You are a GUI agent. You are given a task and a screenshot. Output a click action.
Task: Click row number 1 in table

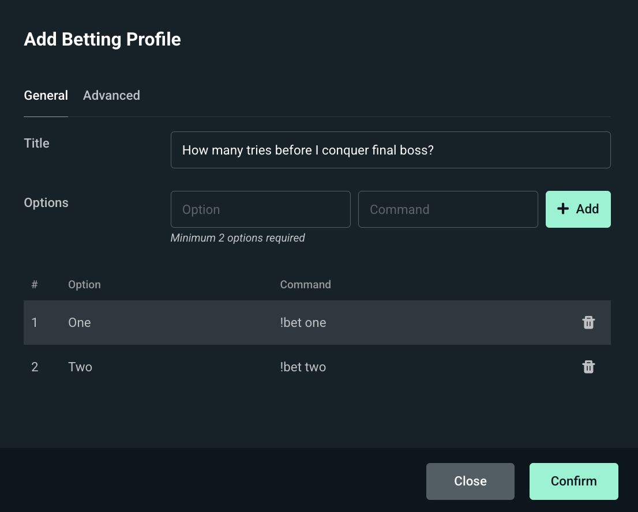coord(35,322)
